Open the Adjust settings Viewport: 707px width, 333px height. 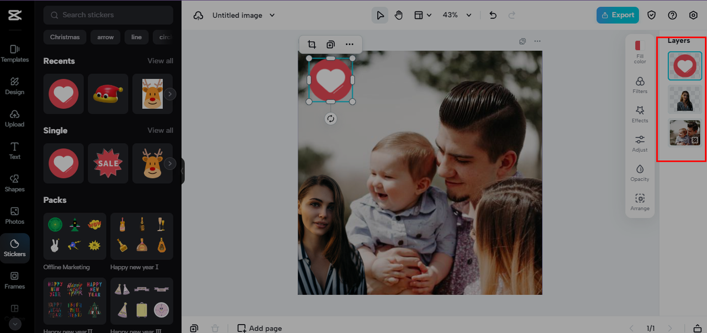(640, 144)
